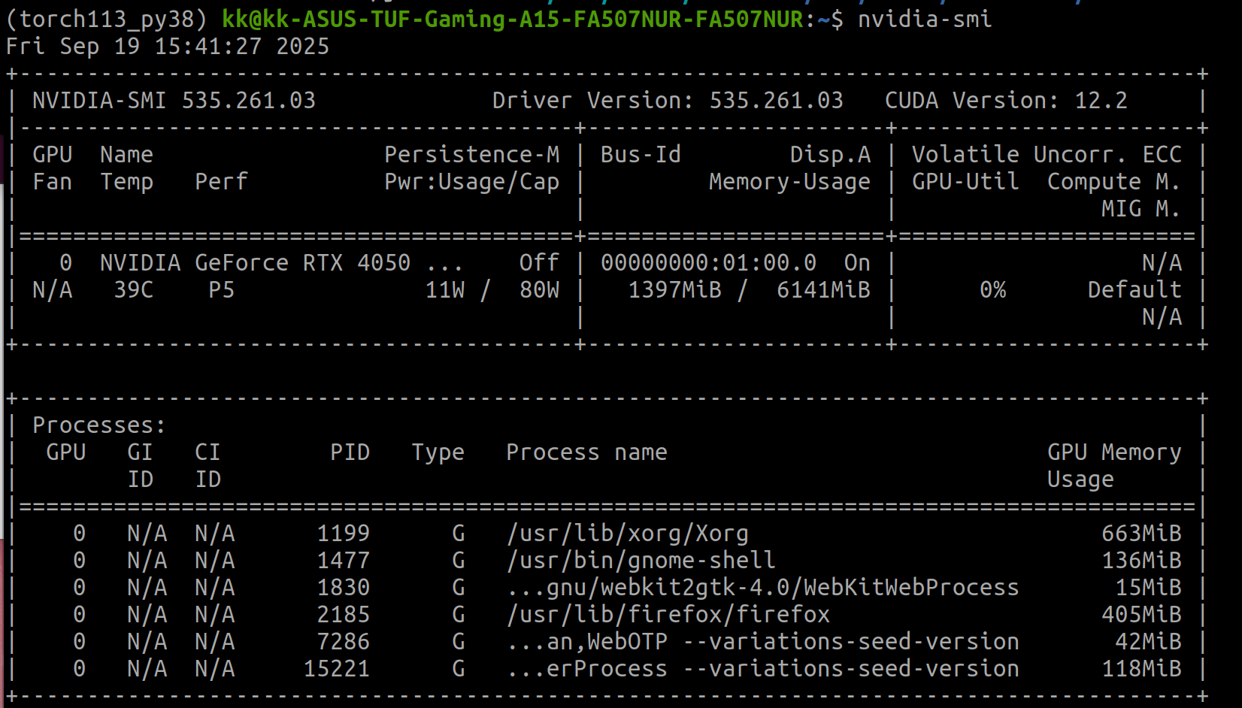
Task: Click the memory used value 1397MiB
Action: tap(674, 290)
